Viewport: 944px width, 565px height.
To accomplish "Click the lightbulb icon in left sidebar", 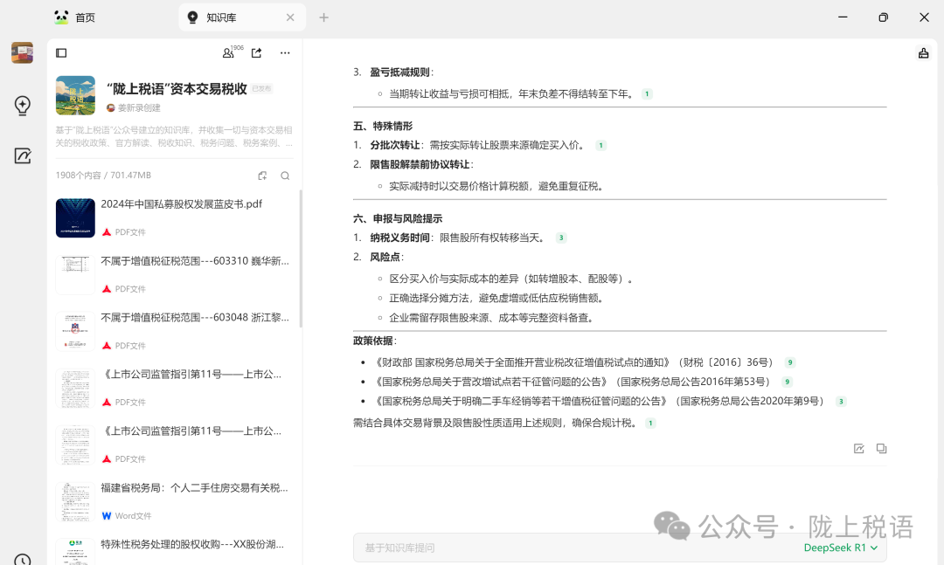I will [x=23, y=106].
